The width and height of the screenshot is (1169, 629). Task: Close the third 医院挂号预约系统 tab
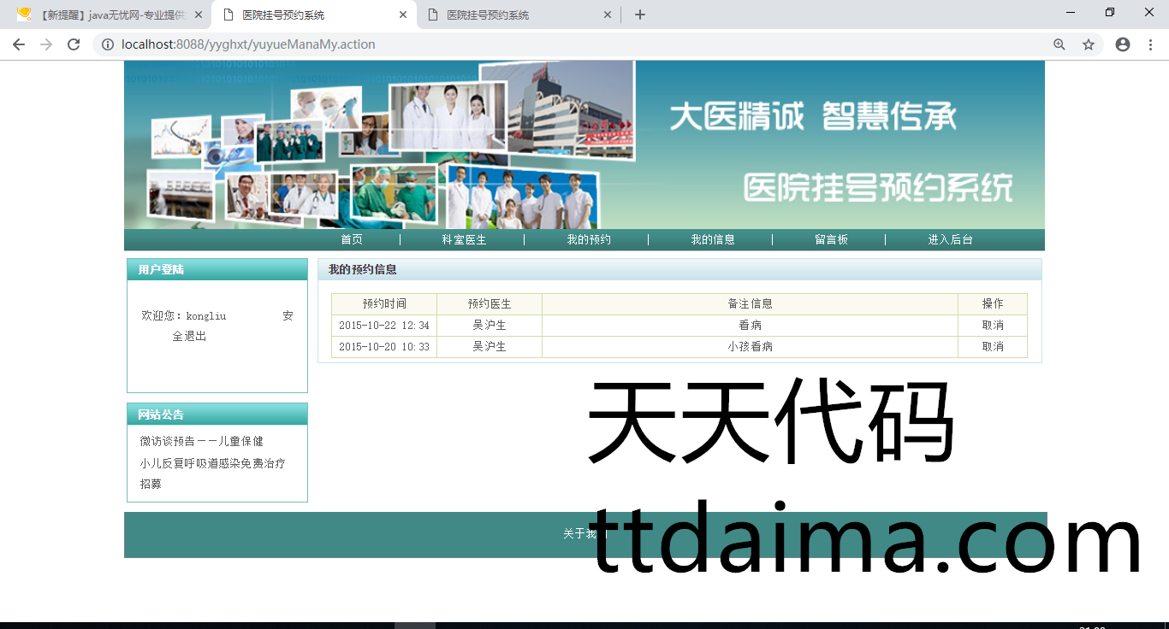pos(608,15)
